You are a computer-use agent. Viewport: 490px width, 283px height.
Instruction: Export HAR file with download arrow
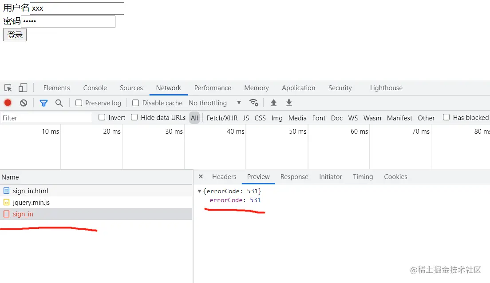coord(289,103)
